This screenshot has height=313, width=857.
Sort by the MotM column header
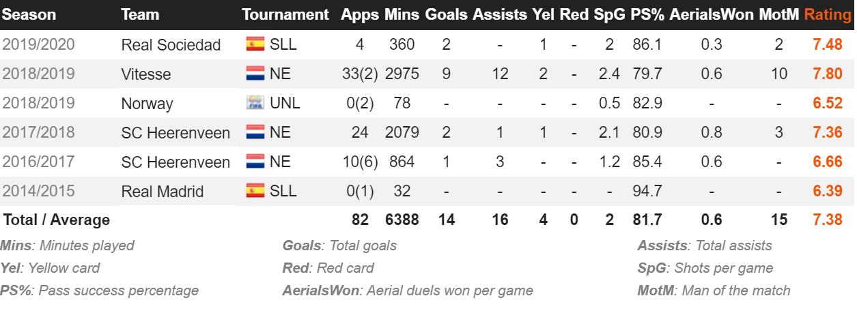778,14
